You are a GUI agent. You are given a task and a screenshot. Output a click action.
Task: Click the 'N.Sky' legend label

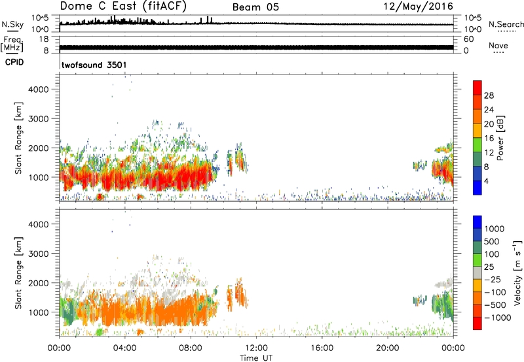click(12, 24)
